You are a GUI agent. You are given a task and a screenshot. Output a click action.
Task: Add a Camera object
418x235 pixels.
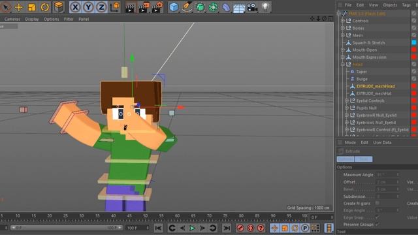coord(252,7)
